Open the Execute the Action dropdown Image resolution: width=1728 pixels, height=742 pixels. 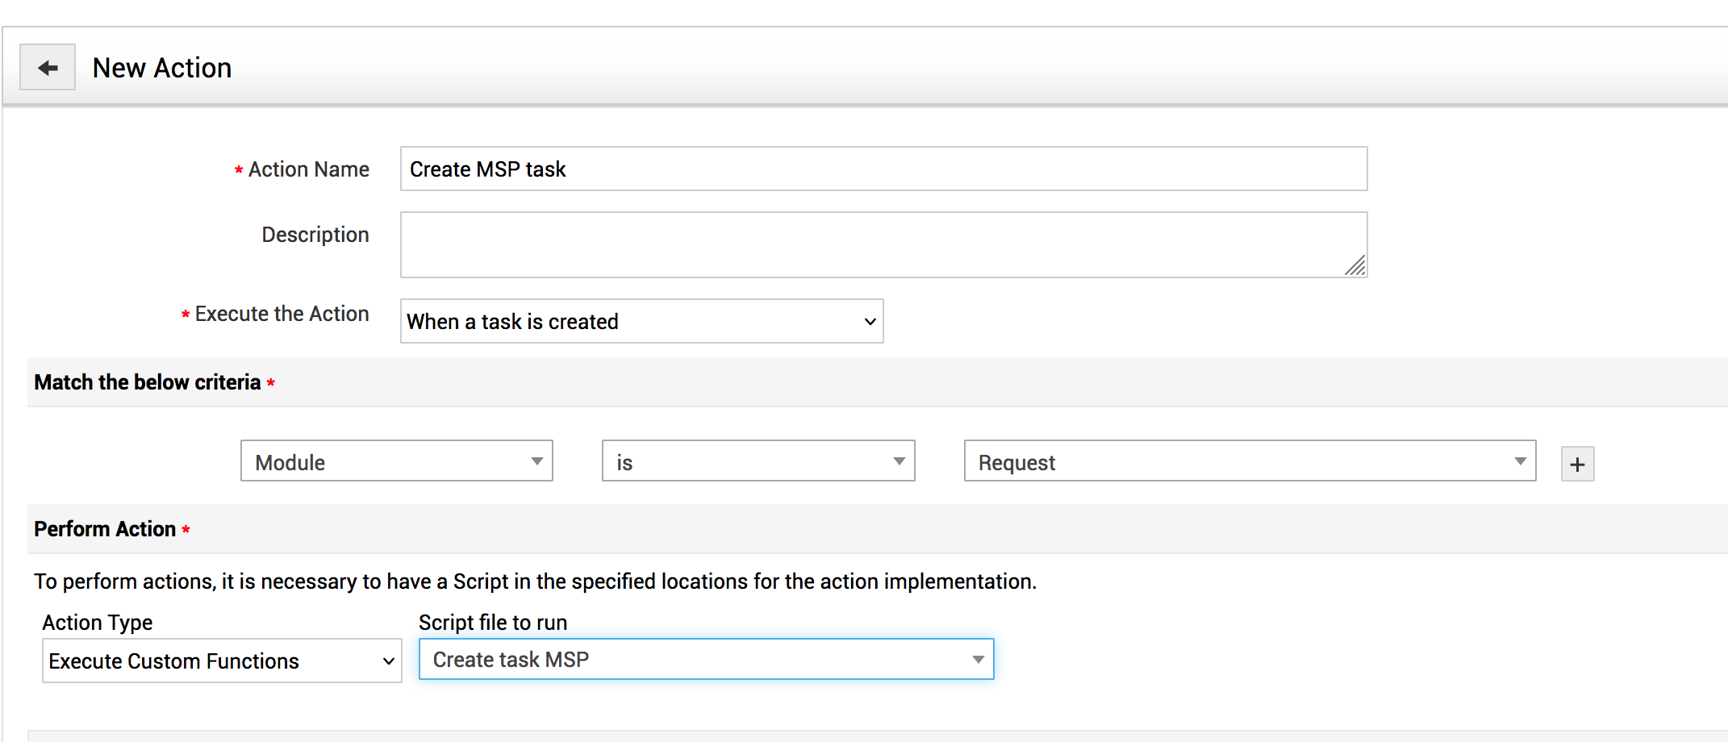coord(641,321)
